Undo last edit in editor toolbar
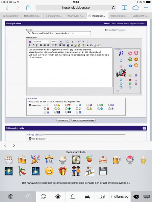This screenshot has width=152, height=202. click(79, 42)
